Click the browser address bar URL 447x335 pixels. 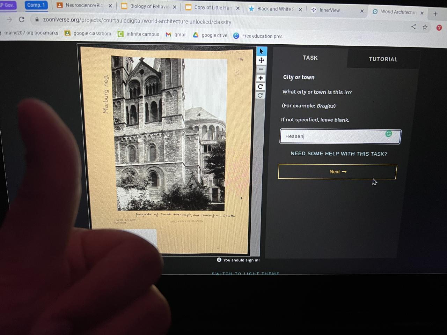pyautogui.click(x=137, y=21)
